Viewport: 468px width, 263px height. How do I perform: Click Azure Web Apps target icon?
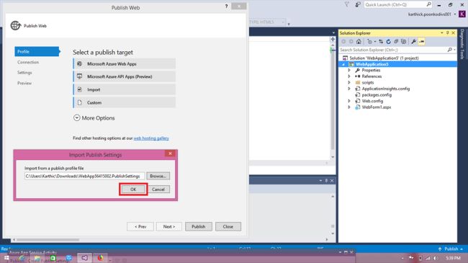(79, 63)
